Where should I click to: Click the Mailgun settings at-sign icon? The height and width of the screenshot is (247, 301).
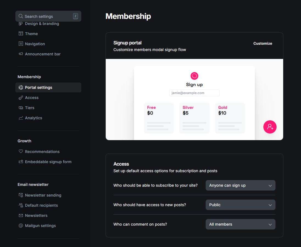click(21, 226)
